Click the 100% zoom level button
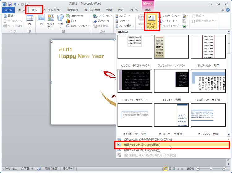The height and width of the screenshot is (173, 232). click(190, 169)
